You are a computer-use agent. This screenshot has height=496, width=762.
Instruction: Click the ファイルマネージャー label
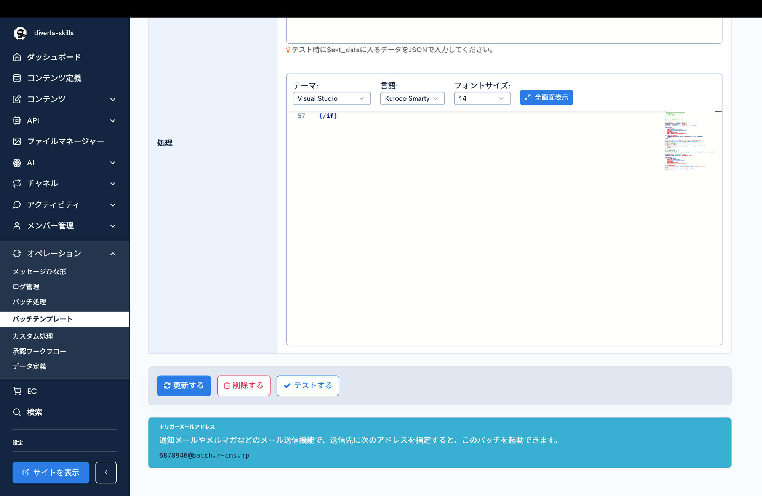(x=66, y=141)
